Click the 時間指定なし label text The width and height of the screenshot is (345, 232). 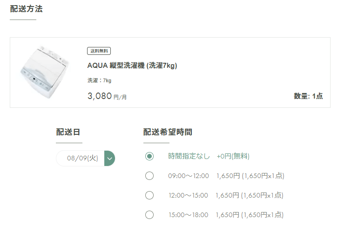[x=189, y=156]
